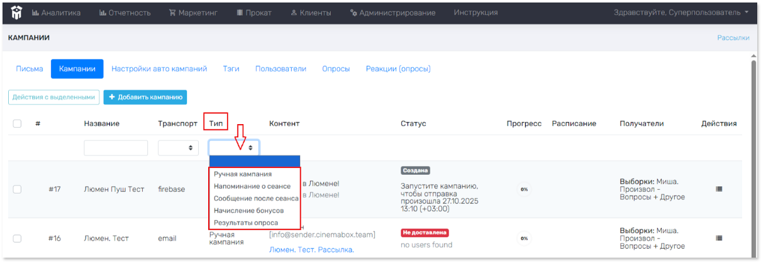Click the plus icon on Добавить кампанию
The width and height of the screenshot is (761, 262).
pos(112,97)
